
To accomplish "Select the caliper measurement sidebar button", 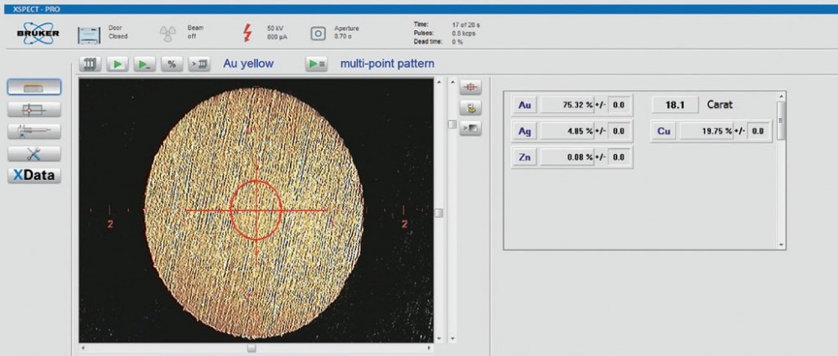I will [x=34, y=131].
